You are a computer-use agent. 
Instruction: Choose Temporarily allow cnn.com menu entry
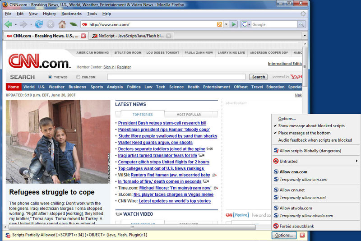point(303,180)
